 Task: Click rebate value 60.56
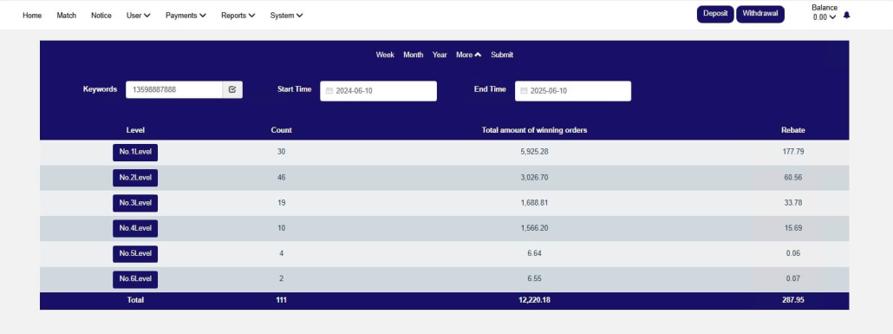pyautogui.click(x=793, y=177)
